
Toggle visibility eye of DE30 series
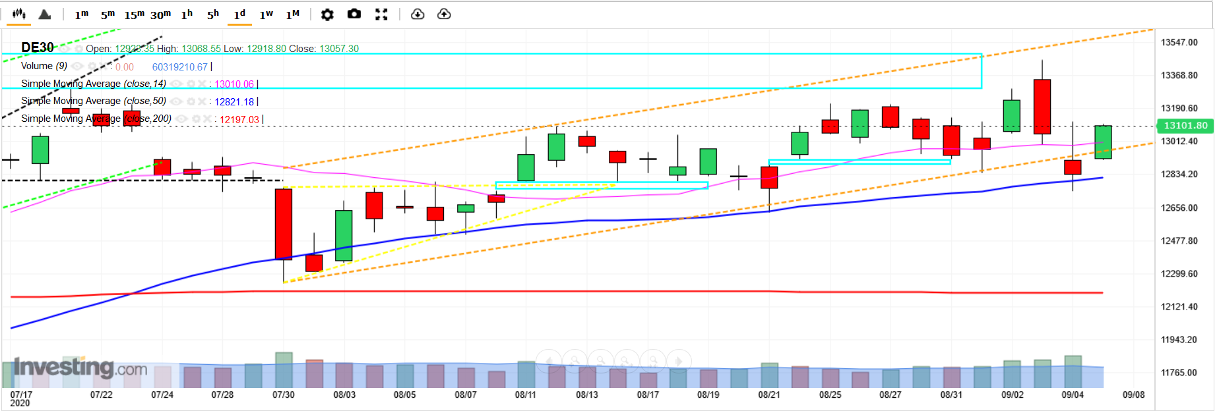[x=64, y=49]
